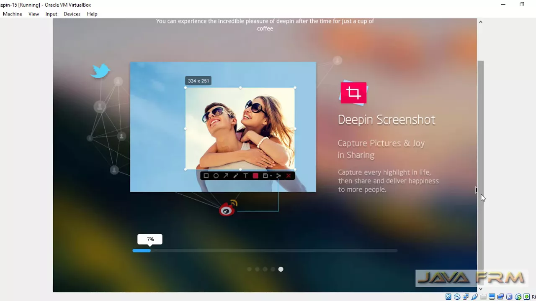Click the green arrow keyboard capture icon
This screenshot has height=301, width=536.
[527, 297]
